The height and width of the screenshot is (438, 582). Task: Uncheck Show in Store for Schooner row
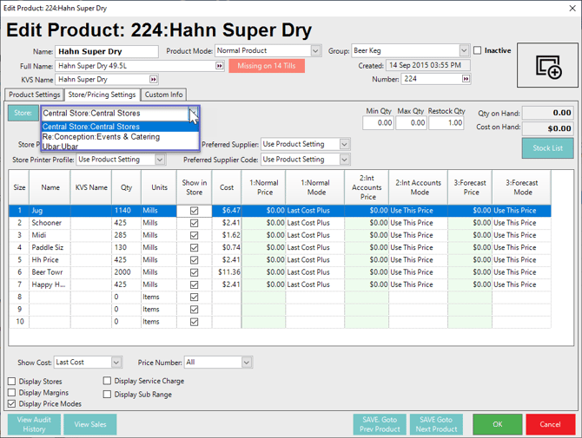click(x=194, y=223)
